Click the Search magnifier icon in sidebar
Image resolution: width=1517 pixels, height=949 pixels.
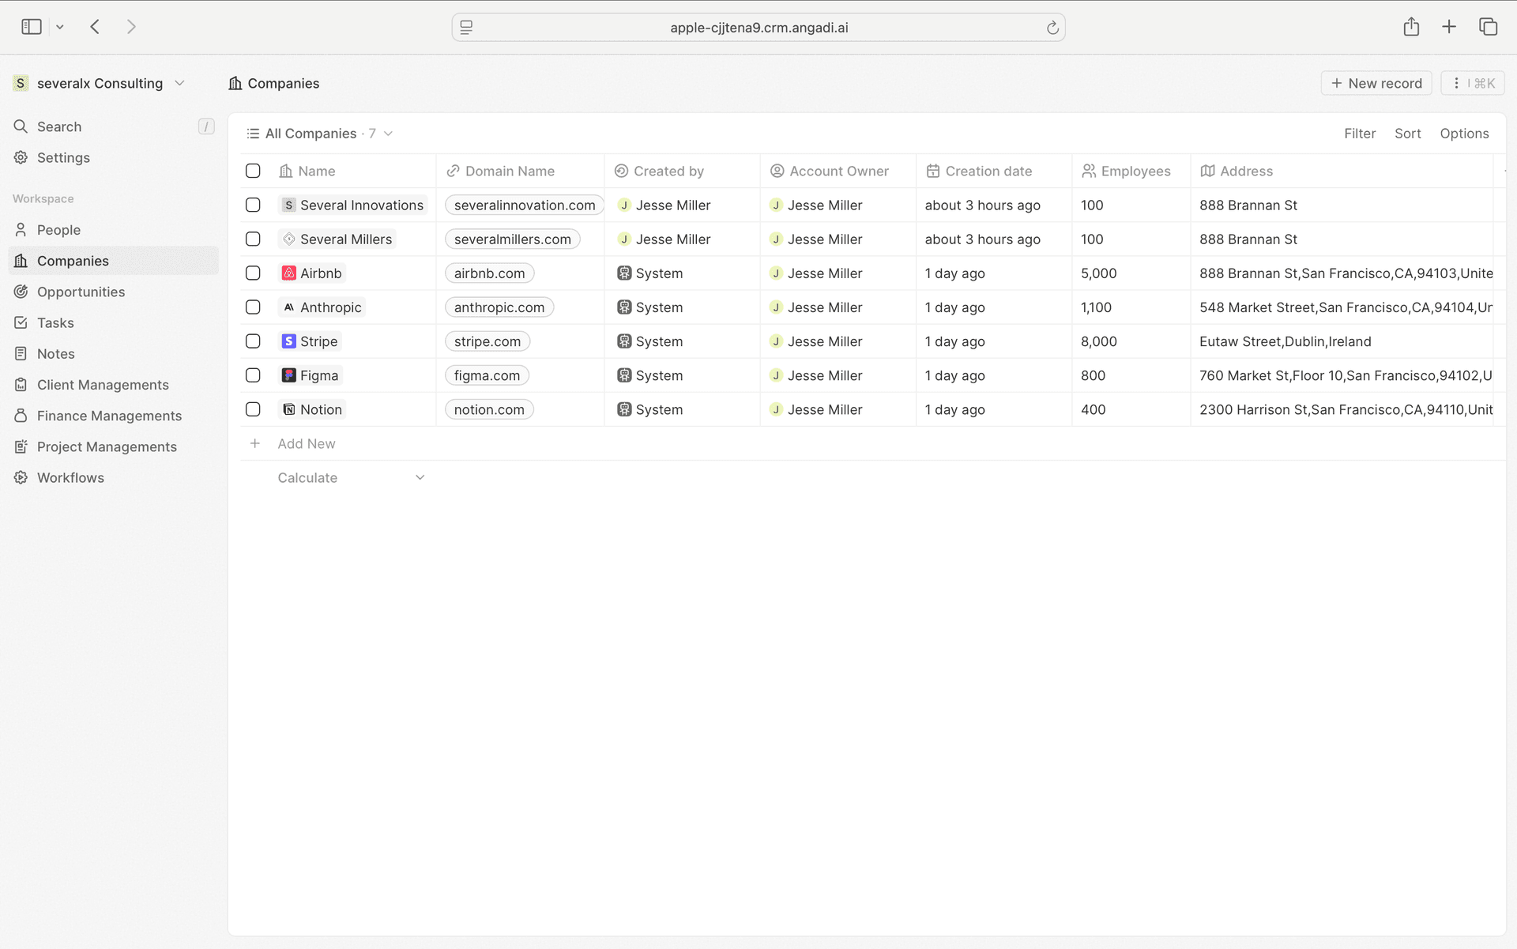[21, 126]
